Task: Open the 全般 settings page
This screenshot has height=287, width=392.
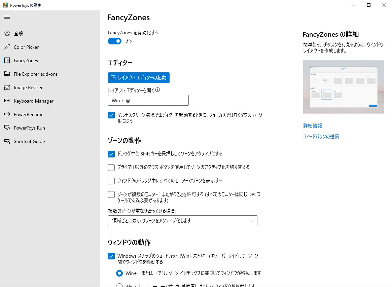Action: point(18,33)
